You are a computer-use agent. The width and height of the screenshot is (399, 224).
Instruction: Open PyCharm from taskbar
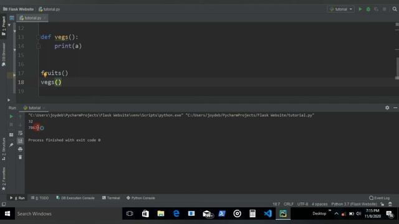point(283,213)
